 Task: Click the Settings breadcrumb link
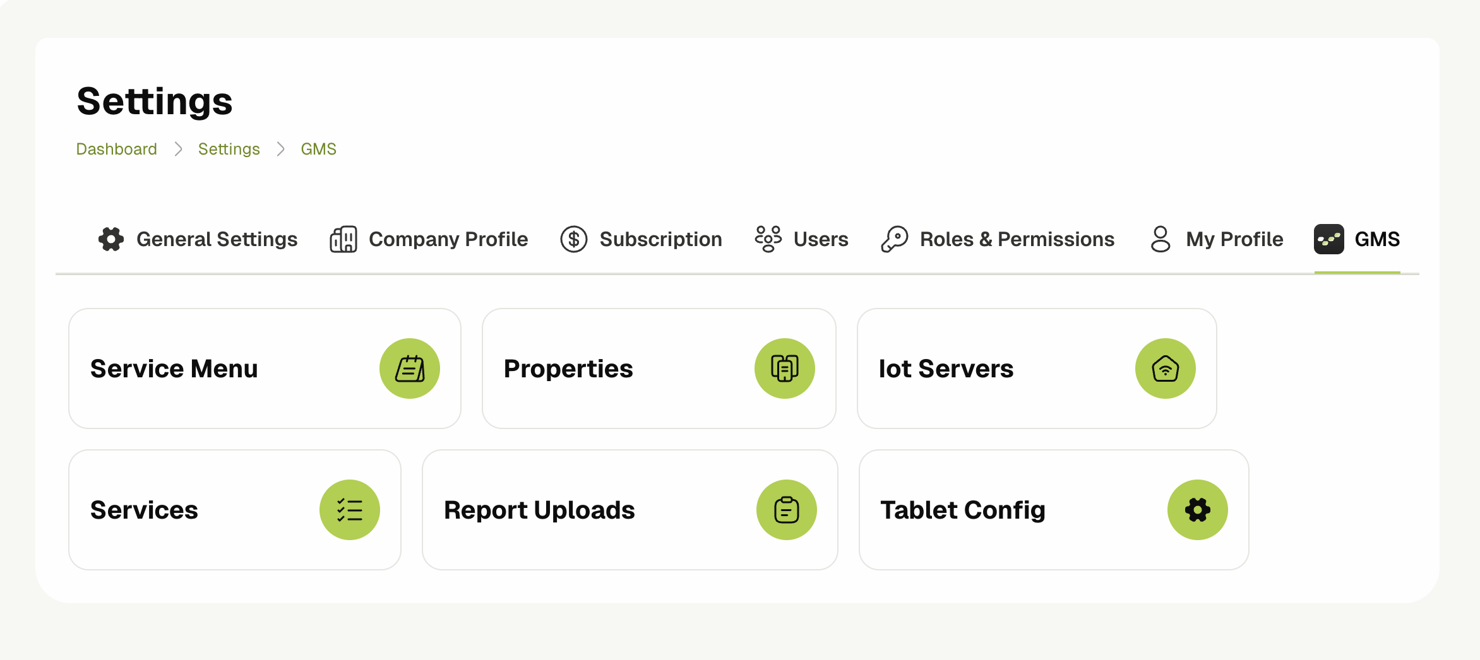[229, 149]
